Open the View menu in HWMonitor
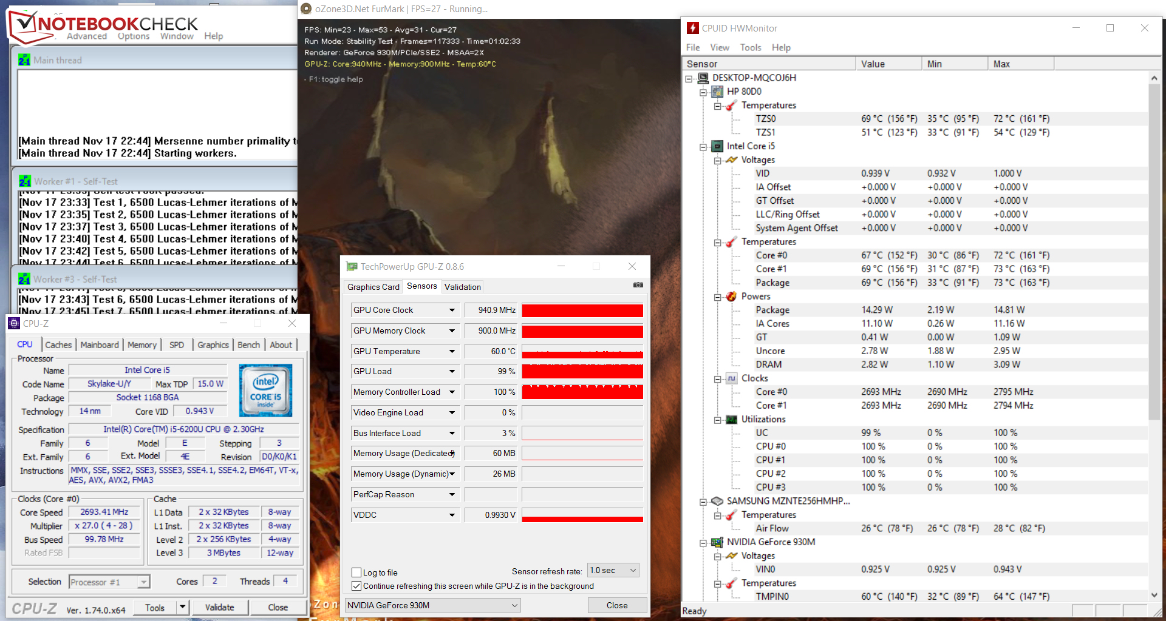The height and width of the screenshot is (621, 1166). [720, 47]
